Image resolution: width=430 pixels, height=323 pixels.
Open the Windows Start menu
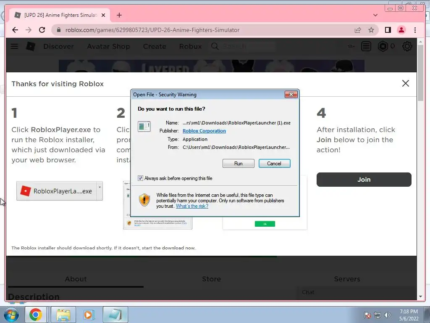point(11,315)
